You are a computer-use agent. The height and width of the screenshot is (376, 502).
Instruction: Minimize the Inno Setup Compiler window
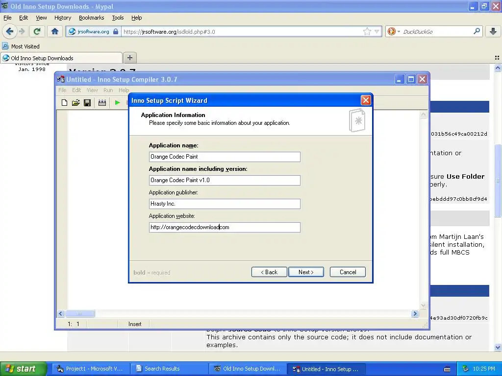pos(399,79)
